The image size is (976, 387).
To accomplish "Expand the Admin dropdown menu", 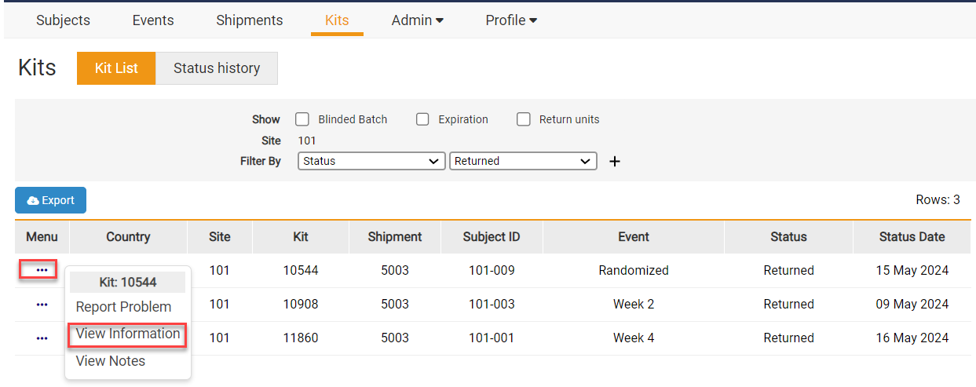I will [417, 20].
